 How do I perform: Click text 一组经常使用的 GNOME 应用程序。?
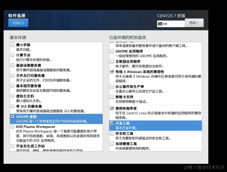pos(142,56)
